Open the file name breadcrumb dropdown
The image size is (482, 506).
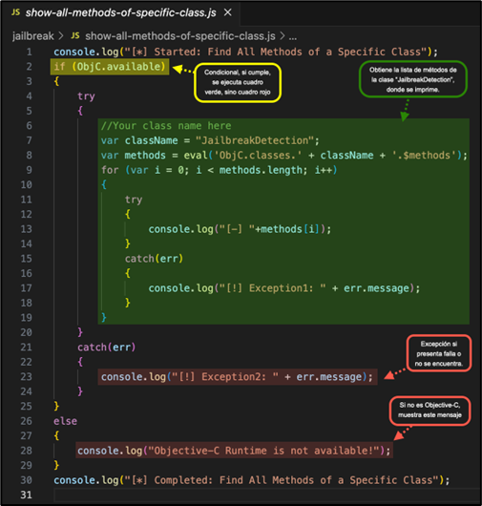(x=180, y=36)
